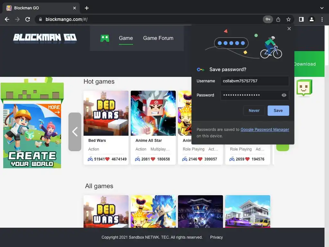Screen dimensions: 329x247
Task: Select the Game nav tab
Action: (x=126, y=38)
